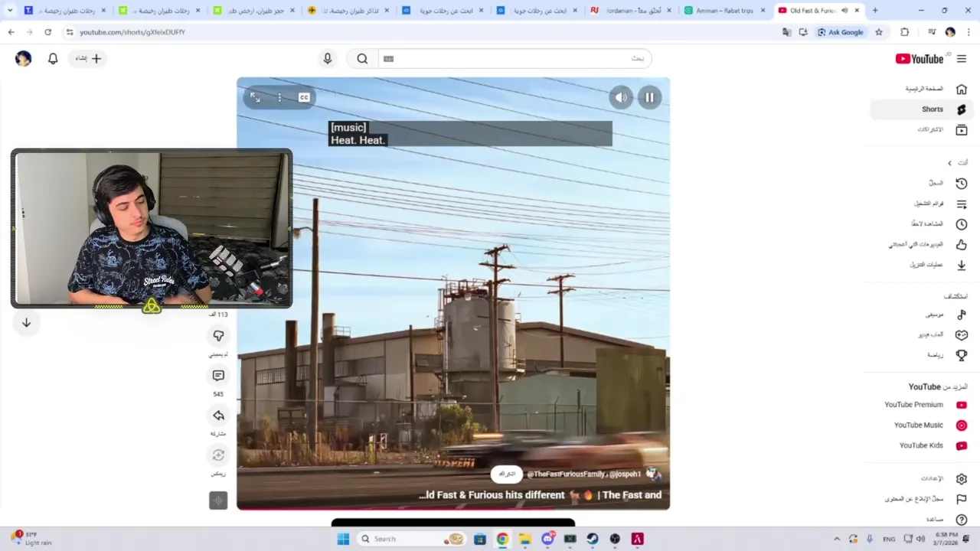Click the YouTube search magnifier button
This screenshot has height=551, width=980.
[x=362, y=58]
